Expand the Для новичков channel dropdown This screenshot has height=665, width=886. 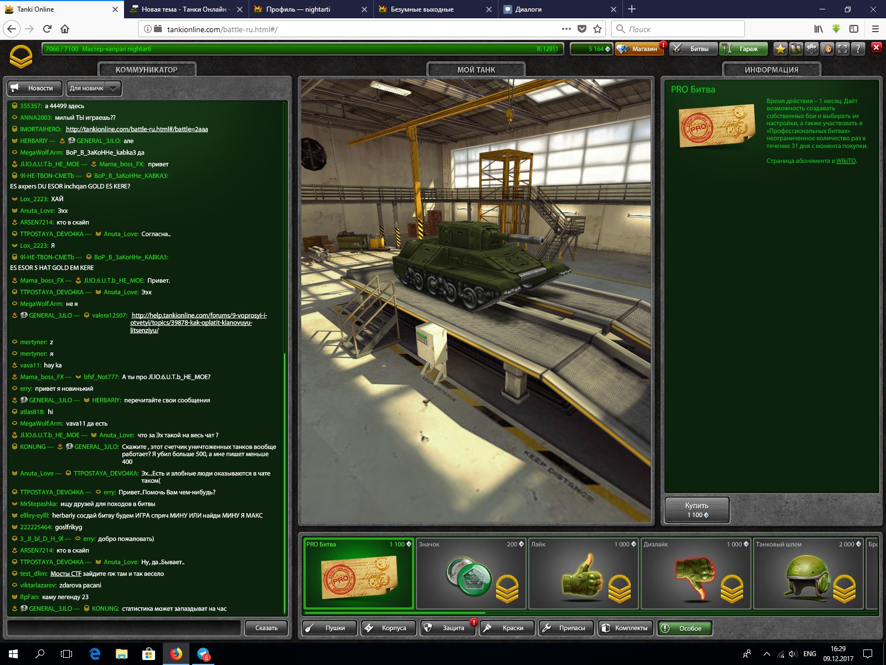pos(94,88)
